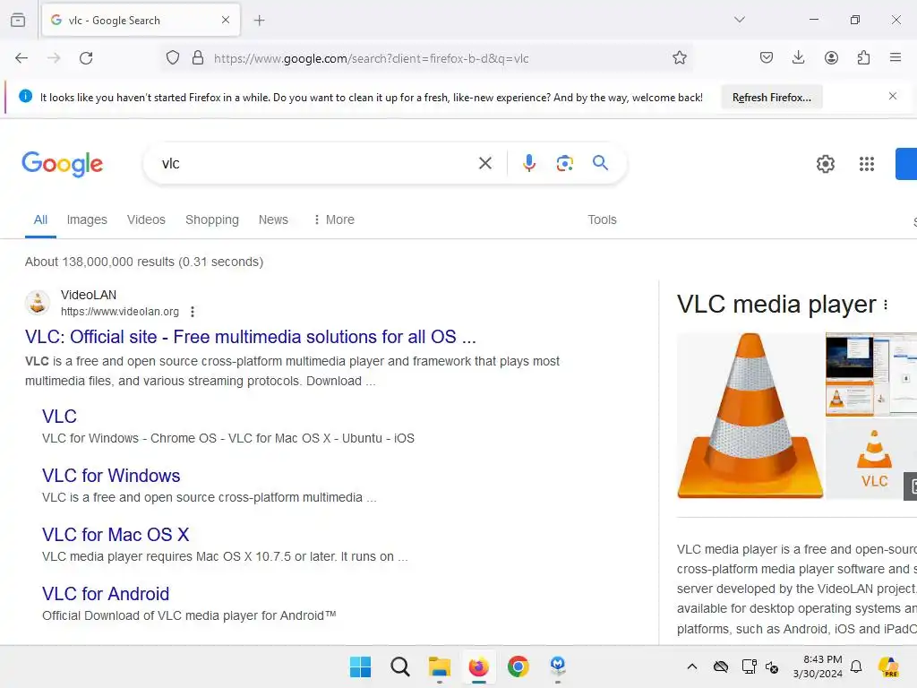Open the VLC sitelink
The height and width of the screenshot is (688, 917).
[60, 416]
